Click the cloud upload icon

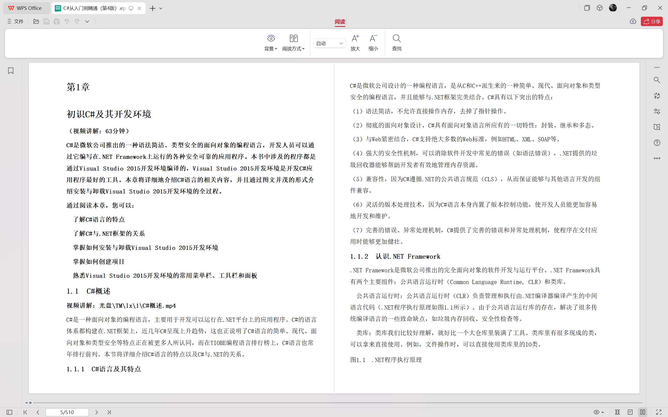(633, 21)
